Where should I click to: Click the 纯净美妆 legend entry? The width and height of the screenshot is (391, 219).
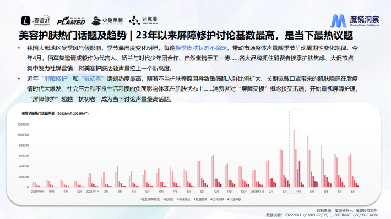pyautogui.click(x=183, y=199)
